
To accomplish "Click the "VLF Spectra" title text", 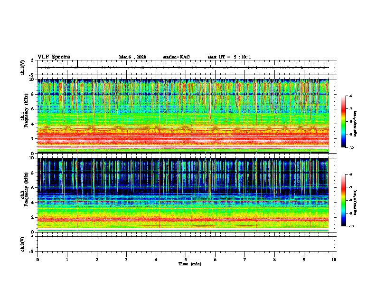I will (x=54, y=57).
